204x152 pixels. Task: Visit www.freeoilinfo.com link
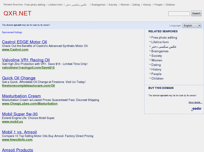[x=17, y=139]
